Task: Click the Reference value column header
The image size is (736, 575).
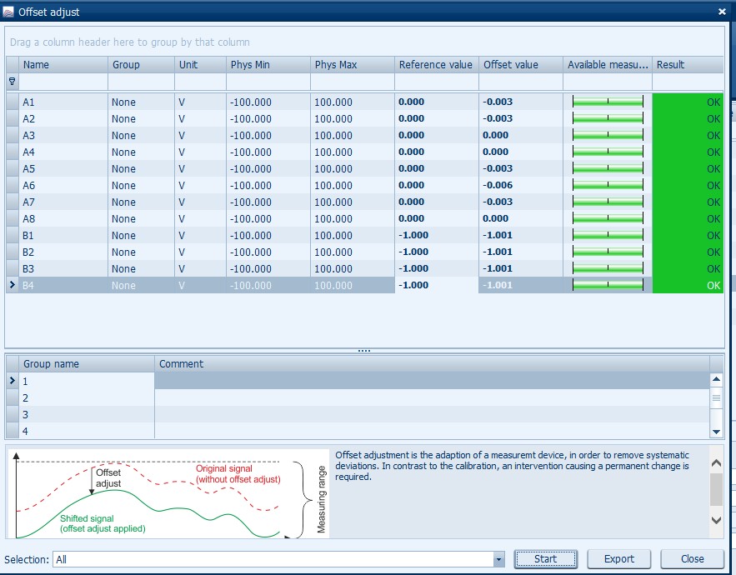Action: pyautogui.click(x=436, y=65)
